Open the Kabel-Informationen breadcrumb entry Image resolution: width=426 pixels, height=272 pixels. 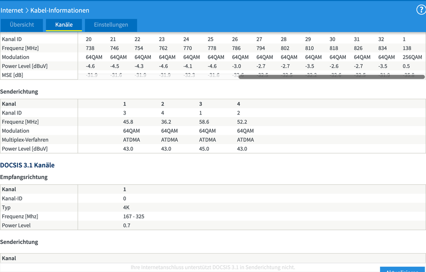(x=60, y=10)
